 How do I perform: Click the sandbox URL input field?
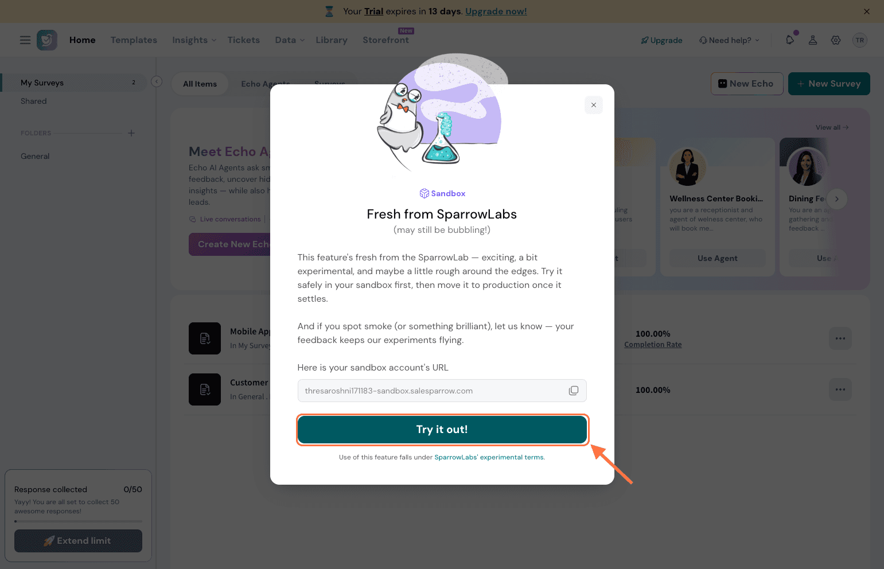pos(430,391)
